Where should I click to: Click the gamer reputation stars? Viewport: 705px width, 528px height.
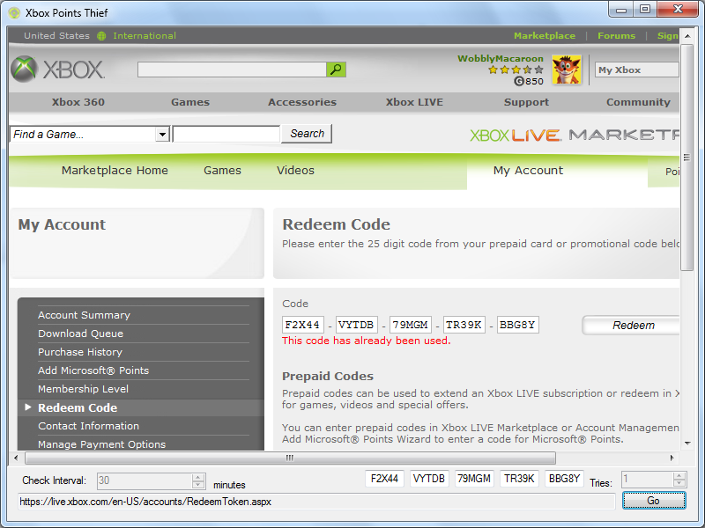tap(516, 70)
